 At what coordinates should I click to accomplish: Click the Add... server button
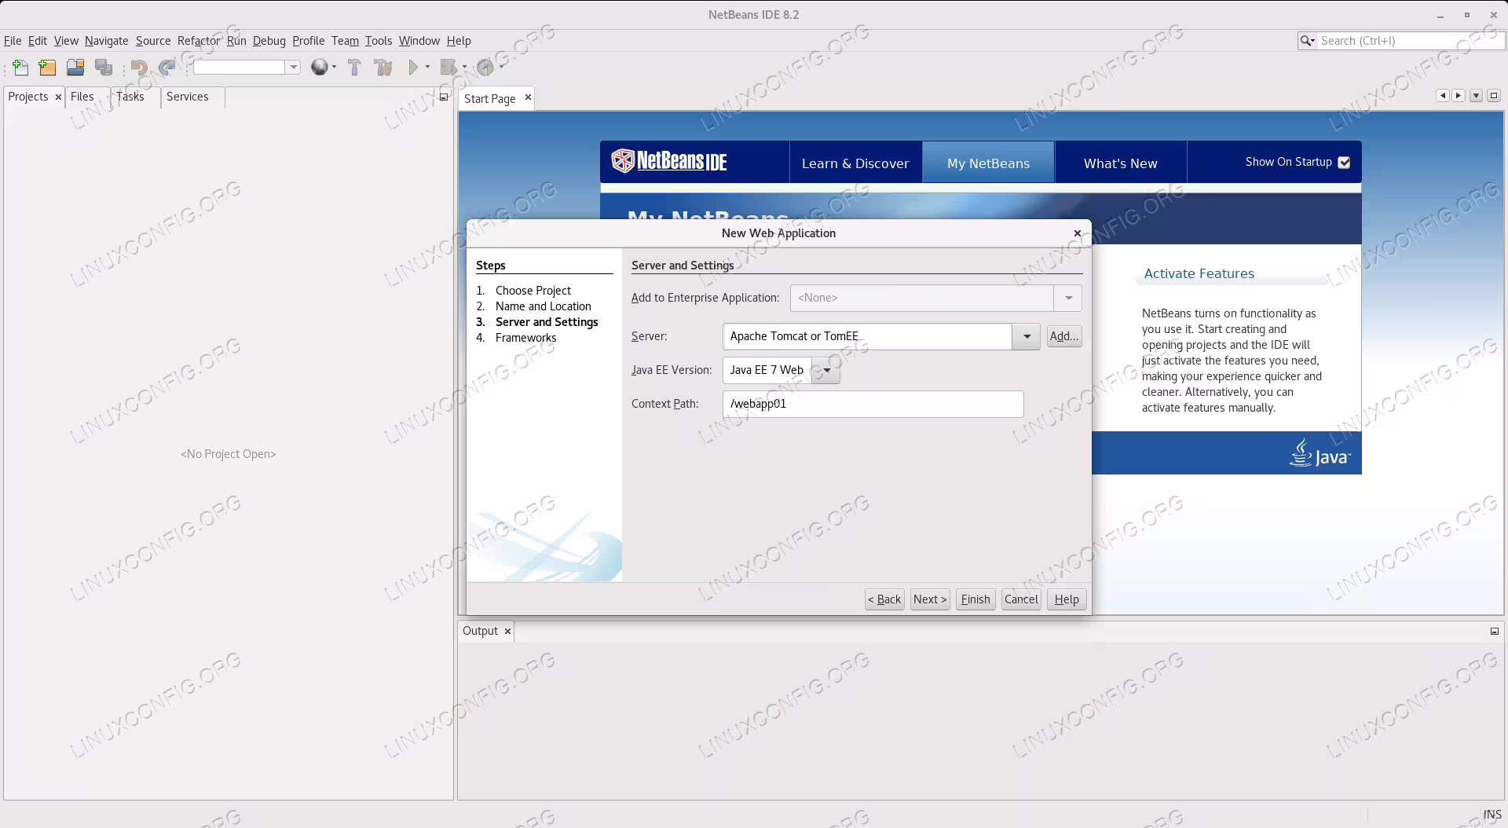pyautogui.click(x=1064, y=336)
